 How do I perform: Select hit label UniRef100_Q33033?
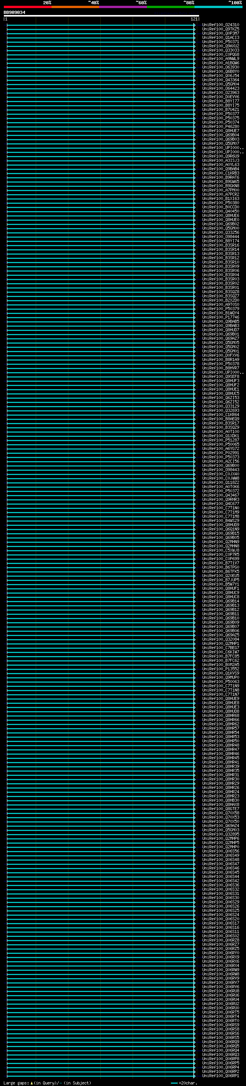[x=221, y=50]
